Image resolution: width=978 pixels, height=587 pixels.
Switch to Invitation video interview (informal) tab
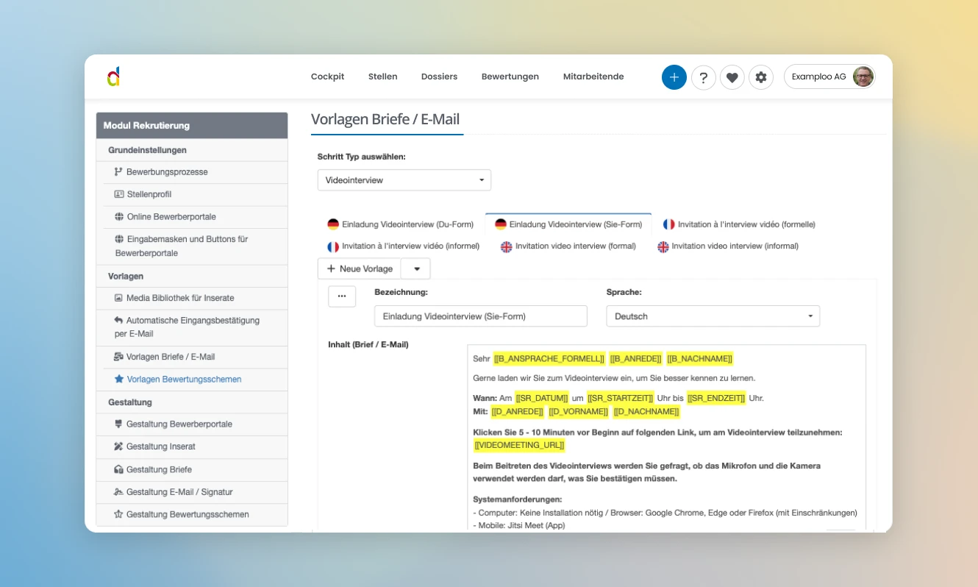(x=728, y=246)
